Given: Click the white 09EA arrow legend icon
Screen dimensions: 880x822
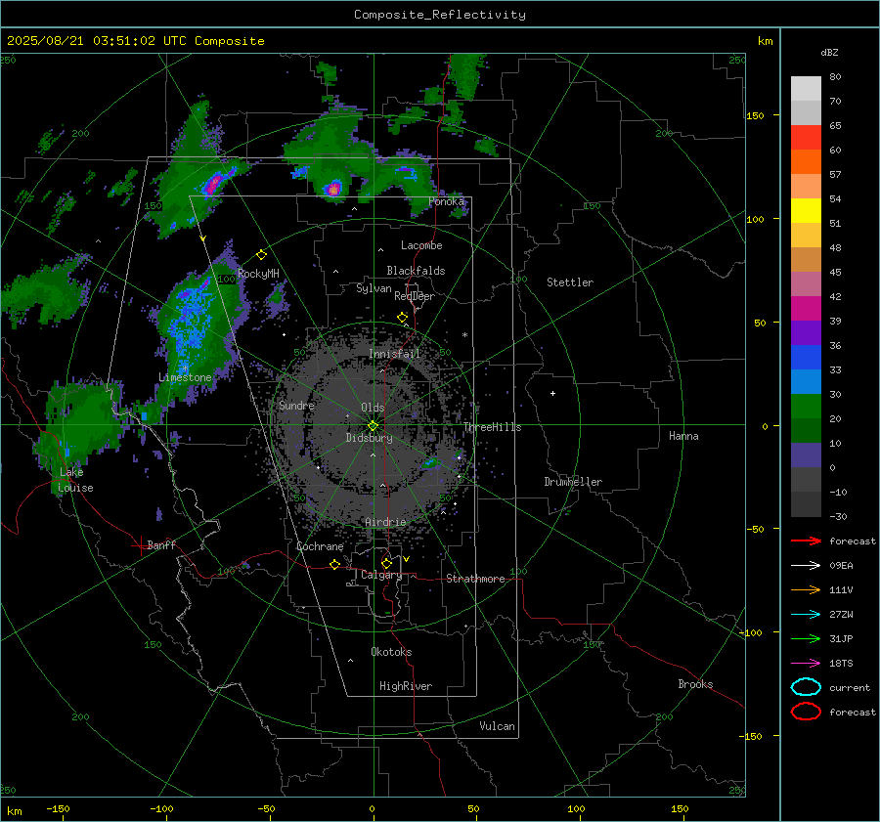Looking at the screenshot, I should point(806,566).
